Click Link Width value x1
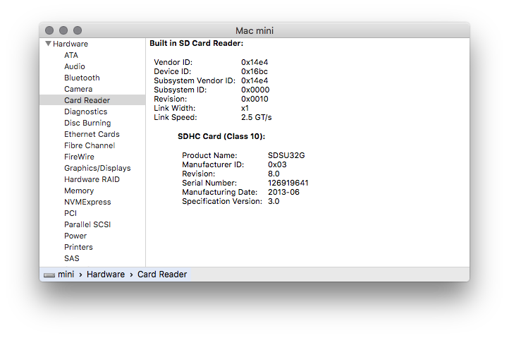Image resolution: width=509 pixels, height=338 pixels. [x=245, y=108]
